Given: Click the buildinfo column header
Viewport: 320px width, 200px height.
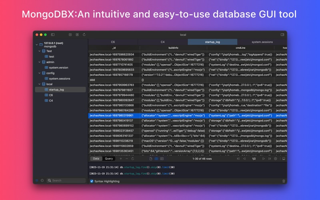Looking at the screenshot, I should (x=174, y=48).
